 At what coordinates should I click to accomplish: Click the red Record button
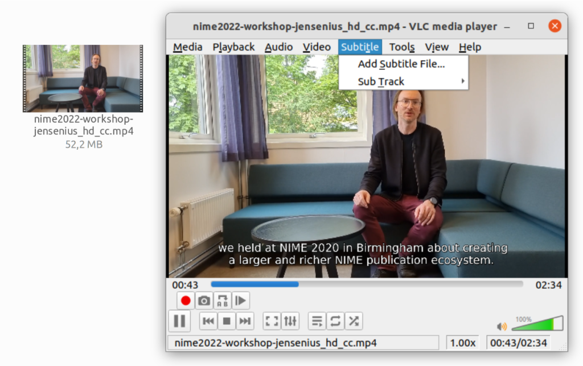(x=186, y=301)
